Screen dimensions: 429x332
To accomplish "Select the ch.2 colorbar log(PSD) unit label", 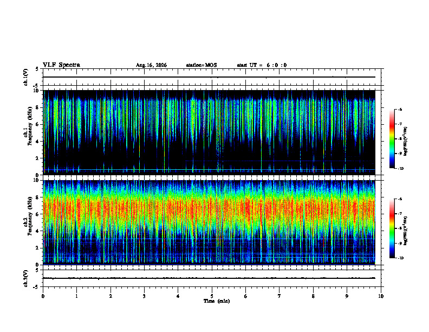I will pyautogui.click(x=405, y=231).
